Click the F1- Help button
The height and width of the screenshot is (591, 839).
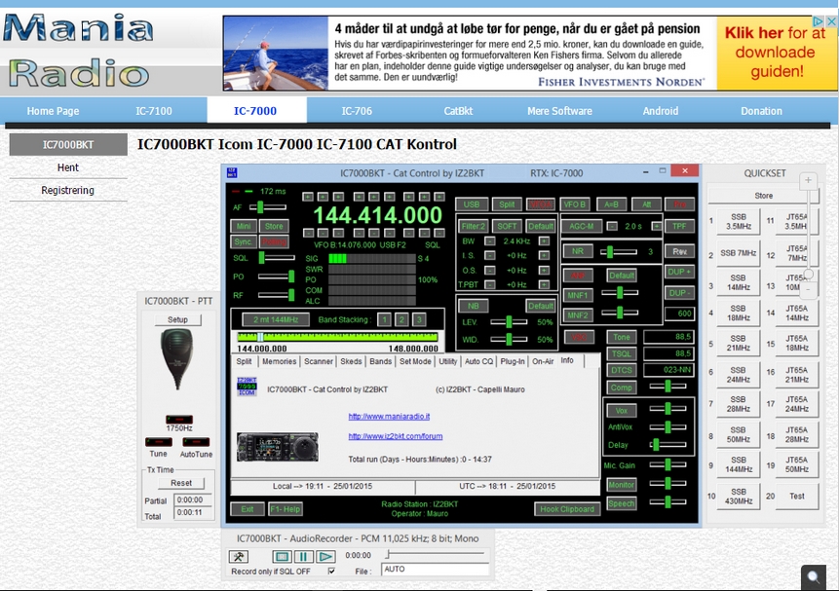coord(286,509)
